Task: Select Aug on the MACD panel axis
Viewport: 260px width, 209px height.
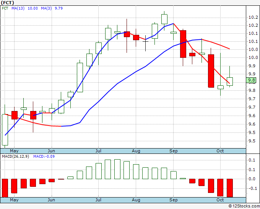Action: point(136,200)
